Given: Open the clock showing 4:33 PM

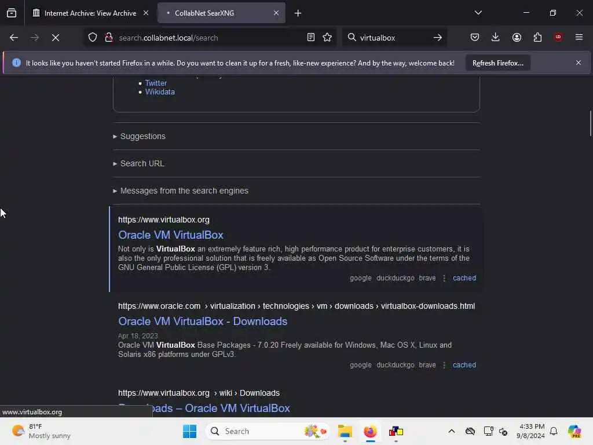Looking at the screenshot, I should 531,431.
